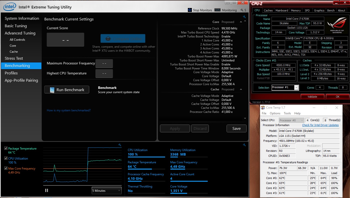Toggle the Package Temperature checkbox

pos(6,148)
